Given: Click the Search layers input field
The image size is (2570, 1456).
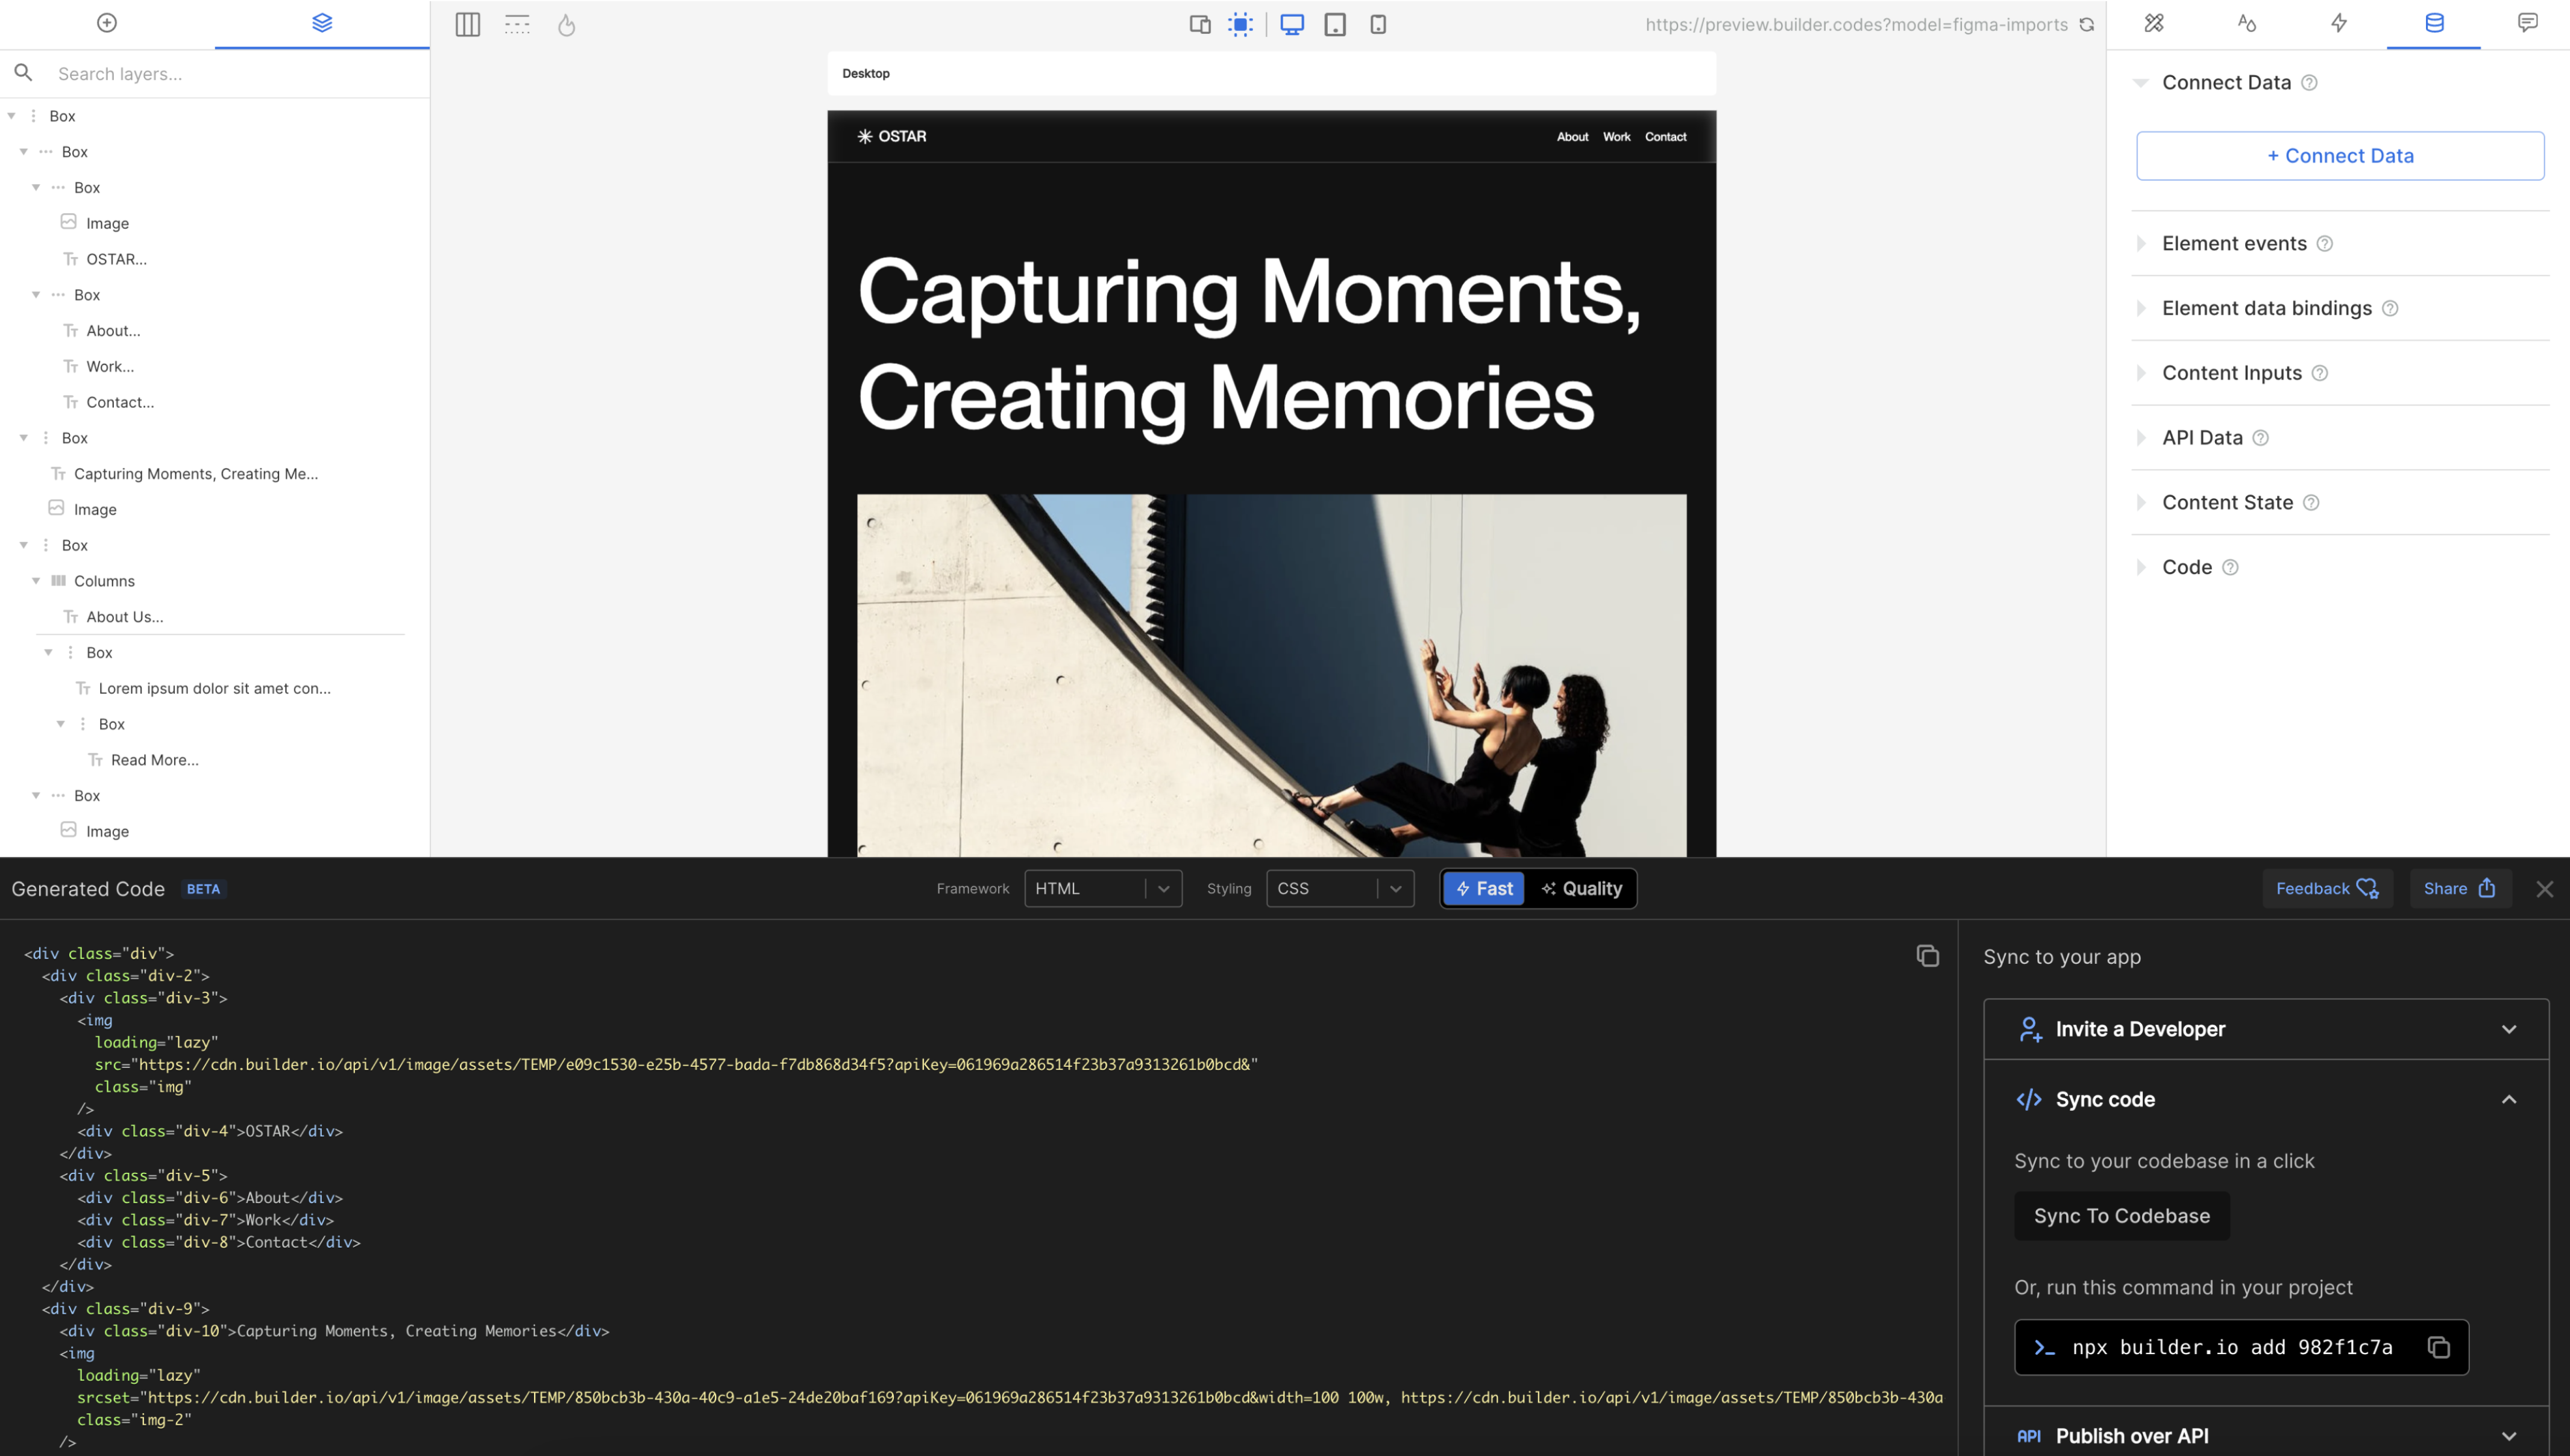Looking at the screenshot, I should pos(230,74).
